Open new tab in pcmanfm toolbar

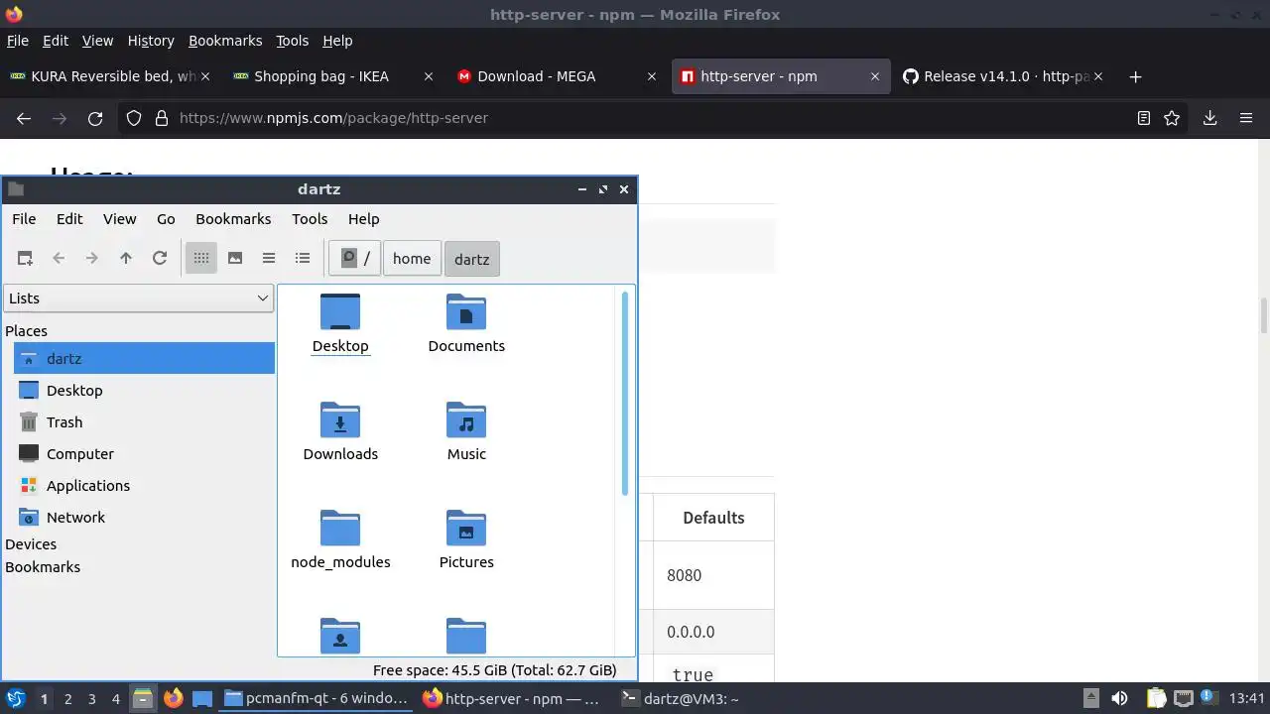coord(25,258)
